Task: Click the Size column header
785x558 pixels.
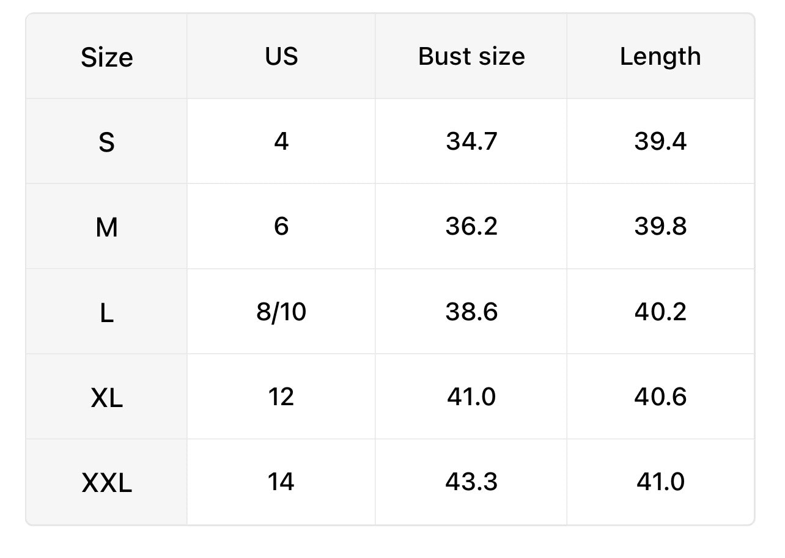Action: (107, 57)
